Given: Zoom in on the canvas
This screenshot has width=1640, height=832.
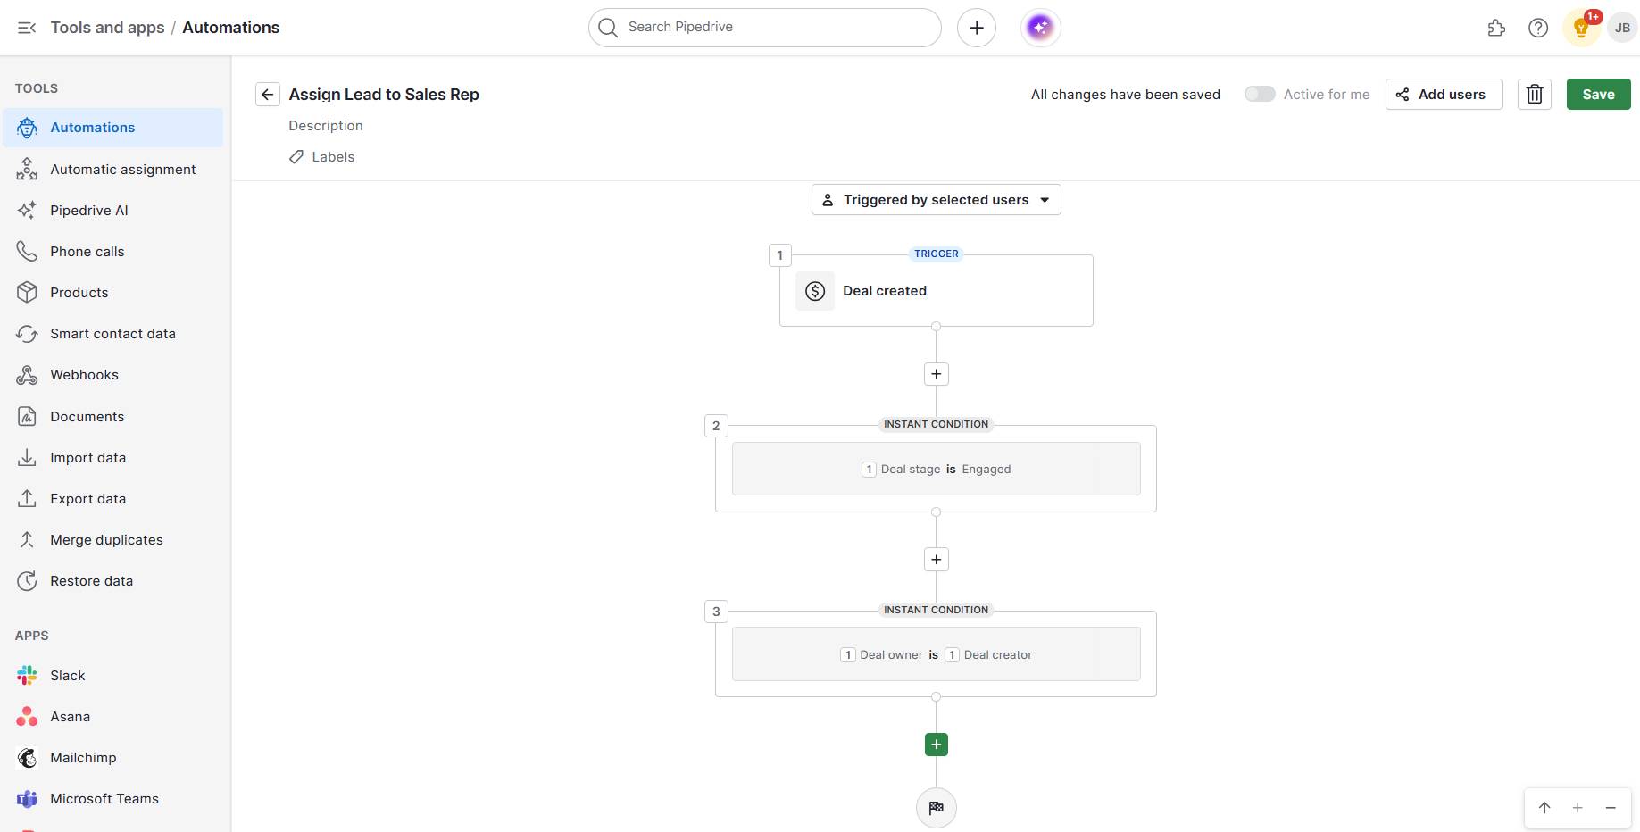Looking at the screenshot, I should point(1578,808).
